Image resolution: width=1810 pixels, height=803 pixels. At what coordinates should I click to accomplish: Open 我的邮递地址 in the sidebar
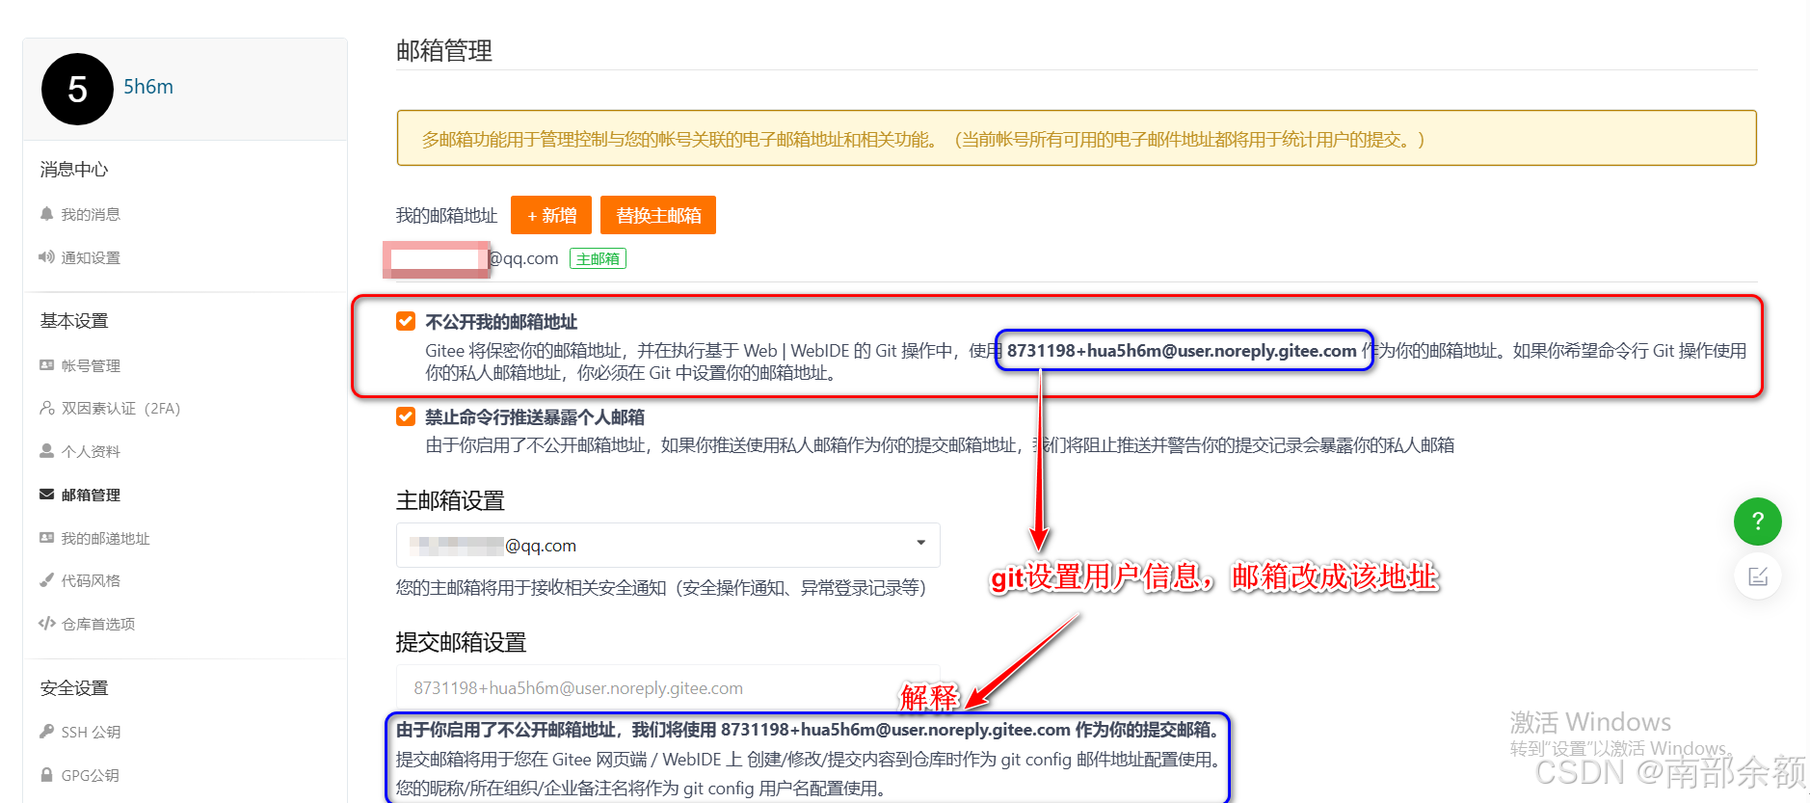pyautogui.click(x=105, y=538)
